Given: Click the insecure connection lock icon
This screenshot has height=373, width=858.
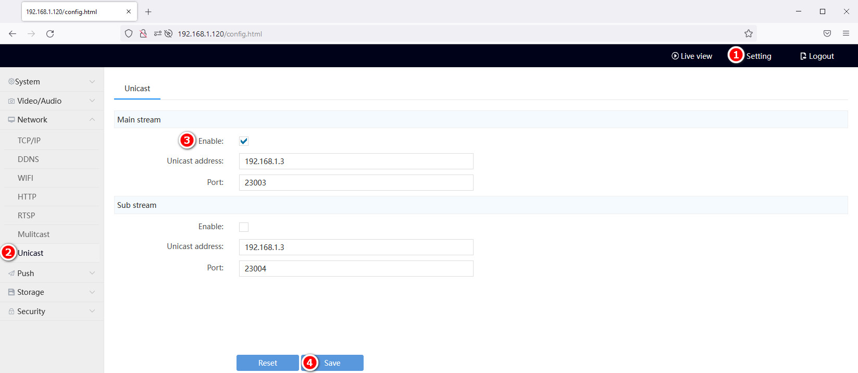Looking at the screenshot, I should (143, 34).
